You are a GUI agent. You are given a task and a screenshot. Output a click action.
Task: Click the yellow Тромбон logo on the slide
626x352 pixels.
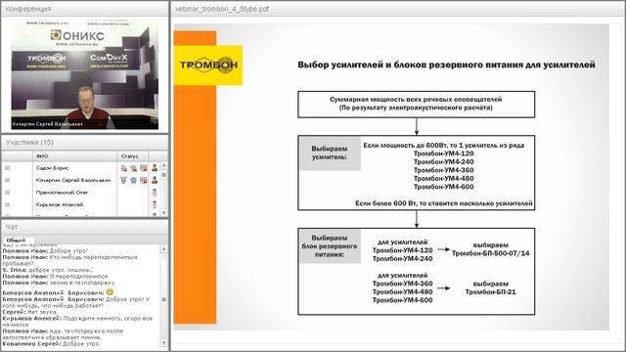coord(208,66)
